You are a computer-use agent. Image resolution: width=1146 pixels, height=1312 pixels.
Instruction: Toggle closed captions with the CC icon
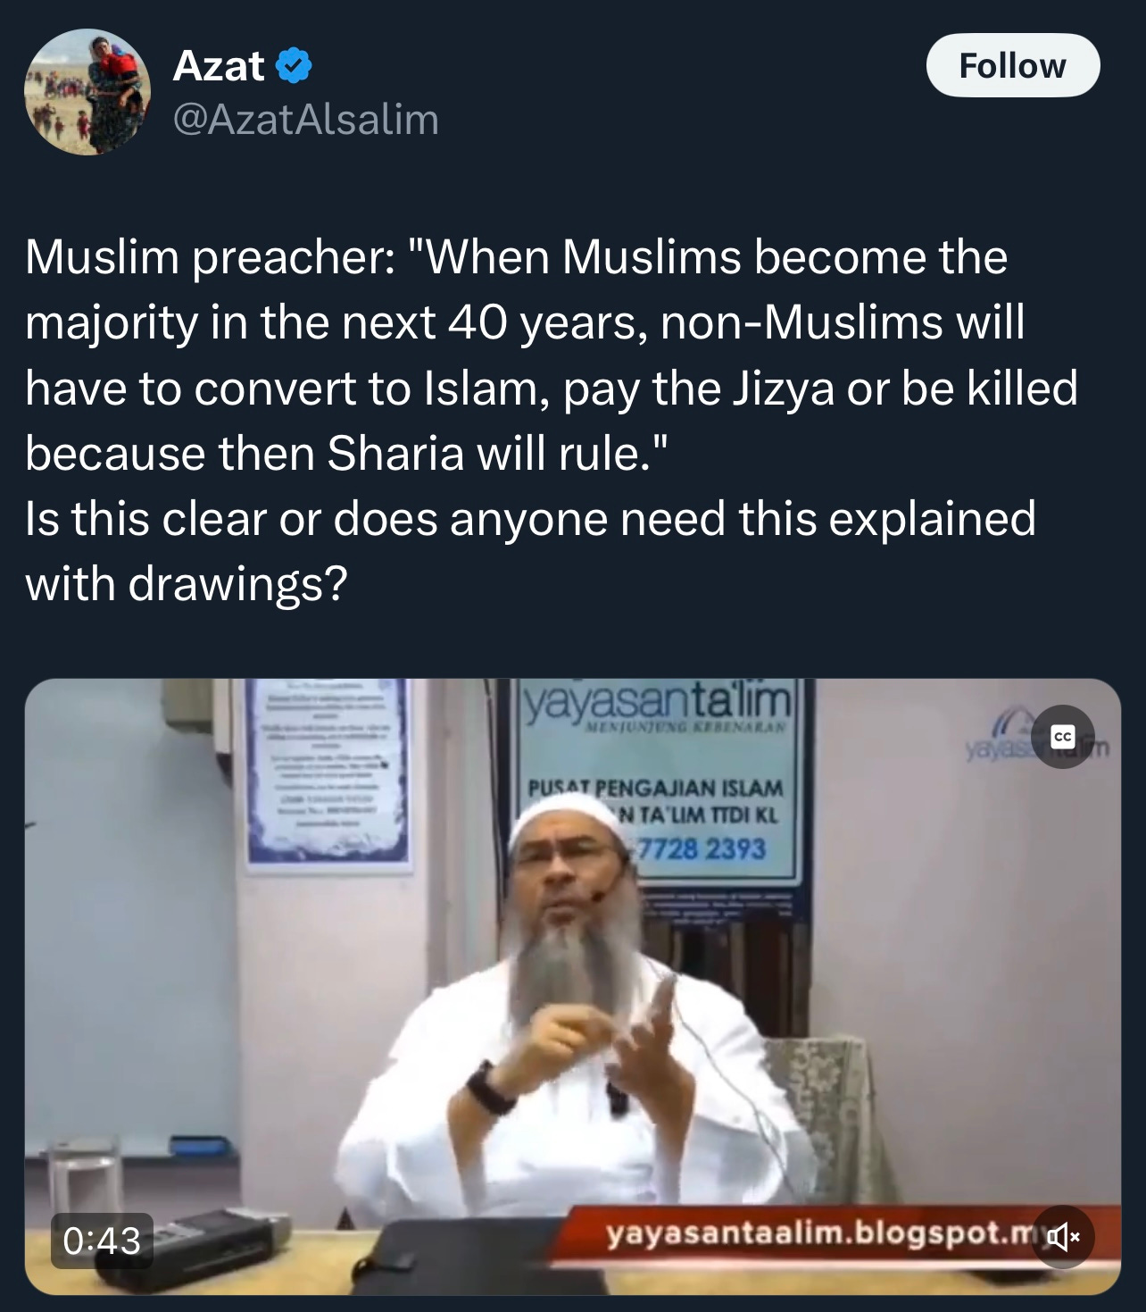[x=1062, y=737]
